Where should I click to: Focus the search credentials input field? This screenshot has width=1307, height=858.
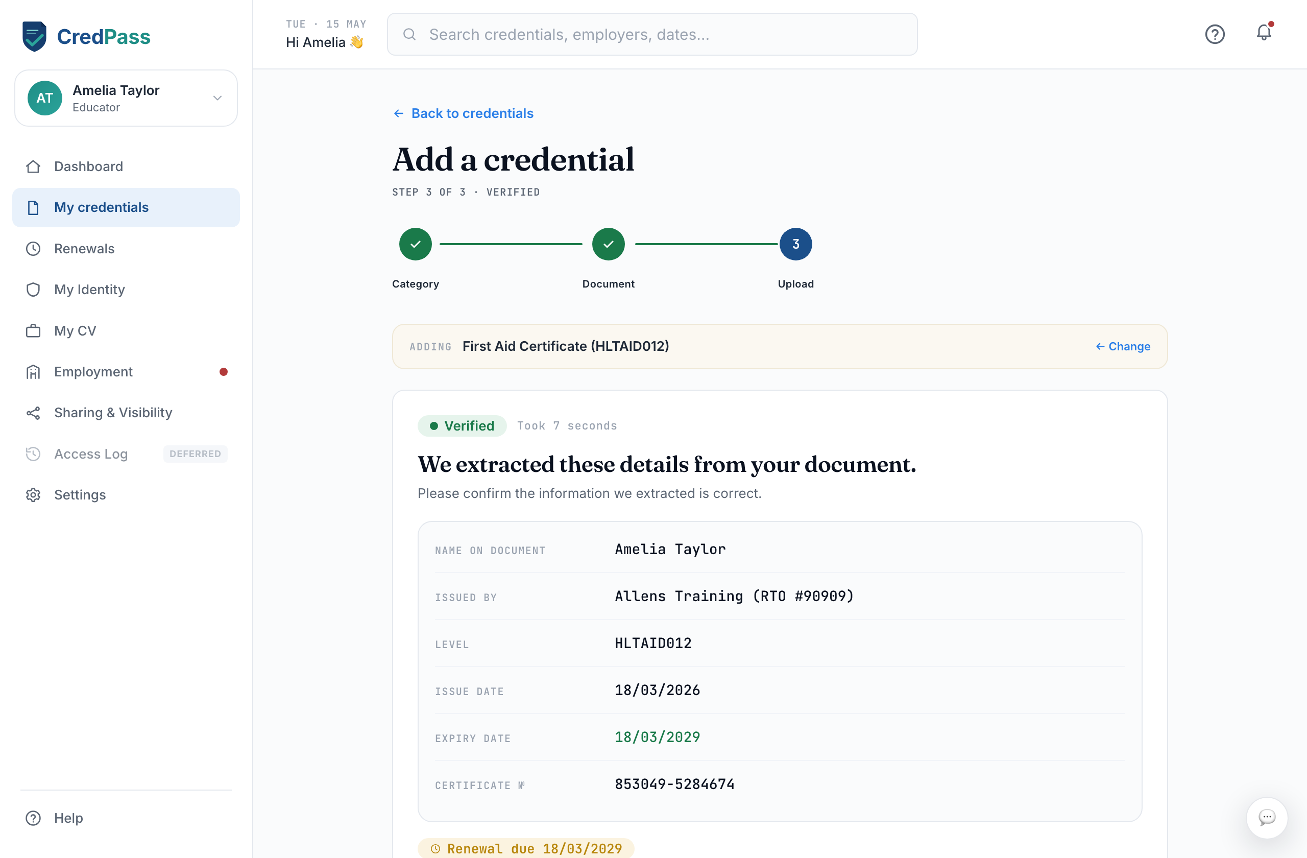652,34
